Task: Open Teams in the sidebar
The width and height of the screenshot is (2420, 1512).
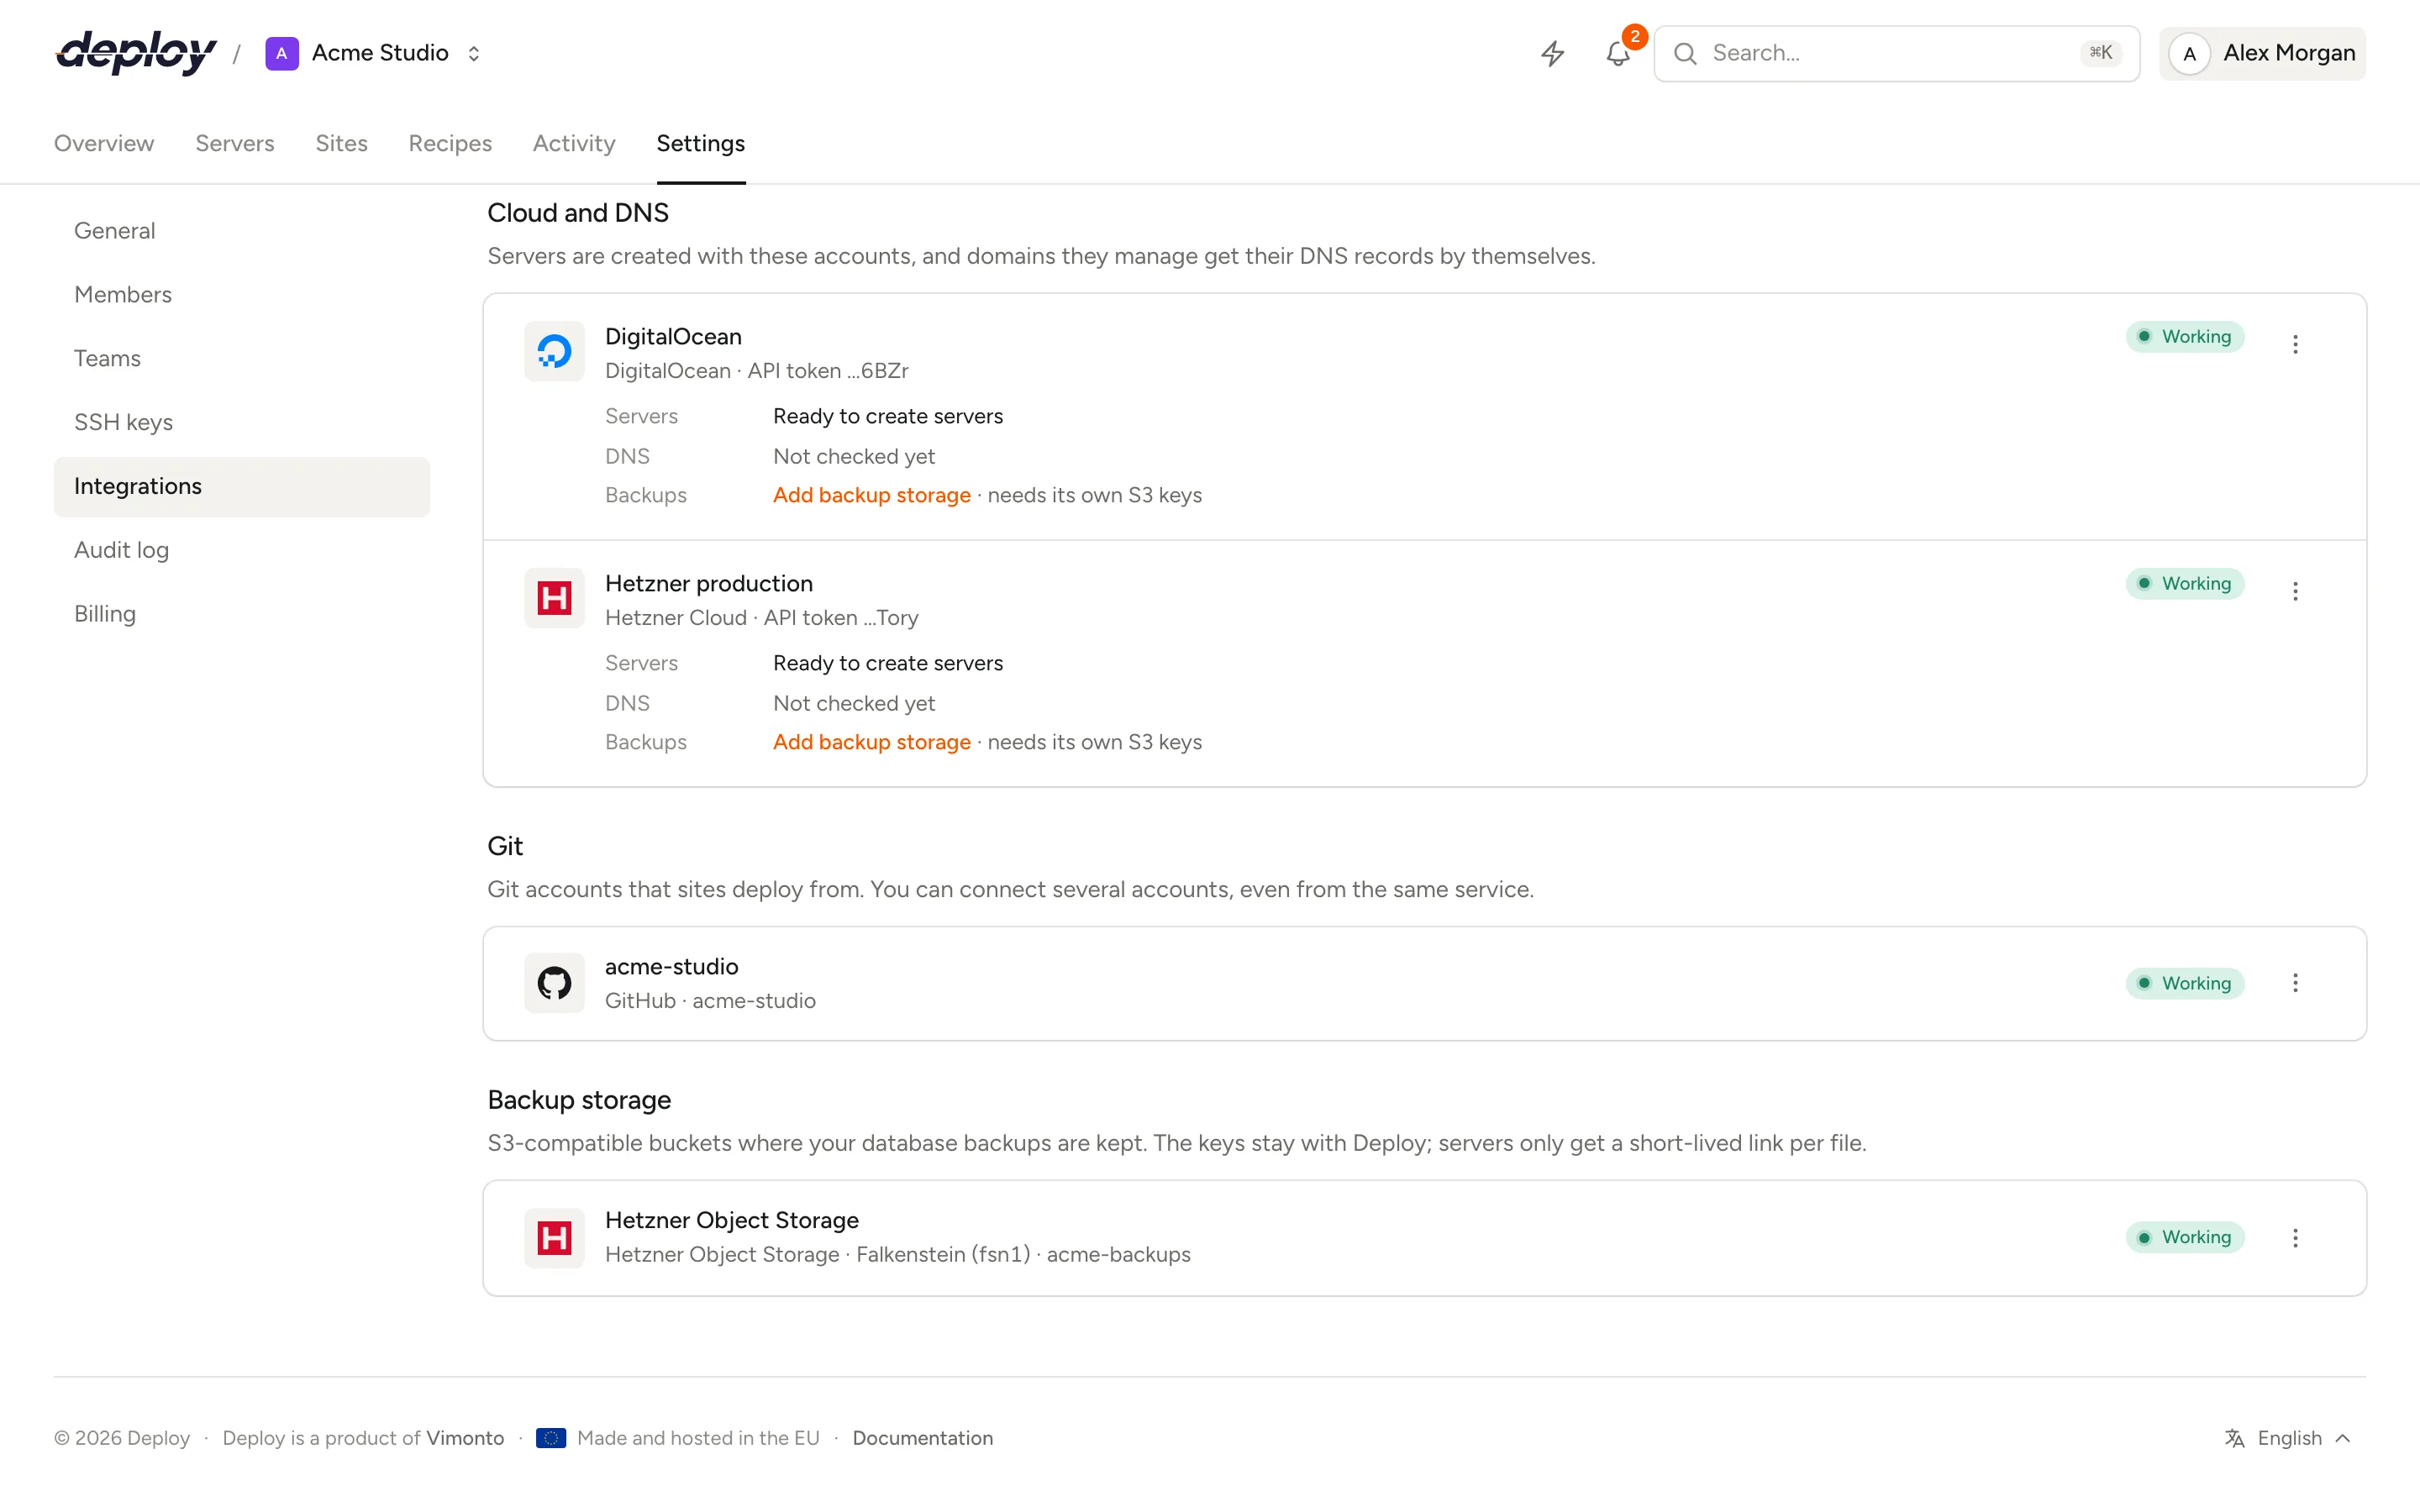Action: 242,359
